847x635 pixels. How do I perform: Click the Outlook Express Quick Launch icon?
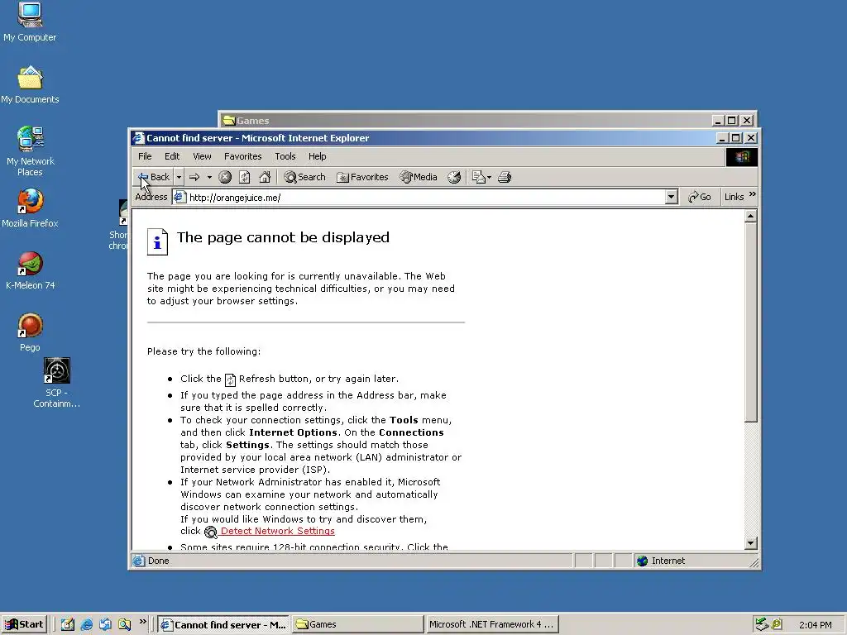click(x=105, y=625)
